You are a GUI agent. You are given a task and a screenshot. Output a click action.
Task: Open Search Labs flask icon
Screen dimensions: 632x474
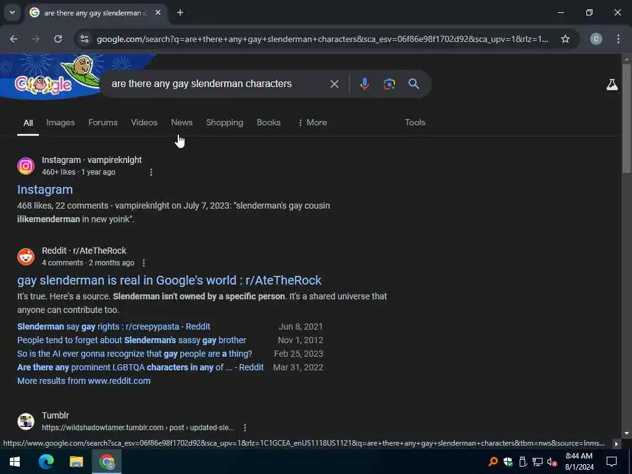pyautogui.click(x=612, y=84)
